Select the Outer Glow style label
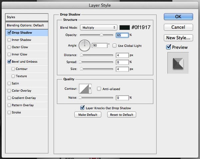The width and height of the screenshot is (200, 159). 20,47
